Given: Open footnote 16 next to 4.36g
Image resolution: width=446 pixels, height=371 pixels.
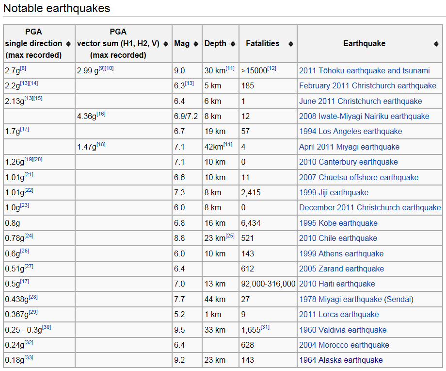Looking at the screenshot, I should tap(101, 114).
